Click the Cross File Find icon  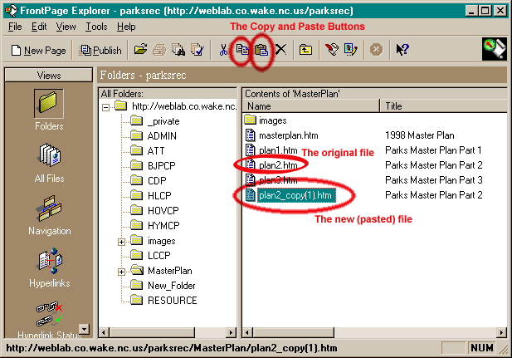(178, 50)
